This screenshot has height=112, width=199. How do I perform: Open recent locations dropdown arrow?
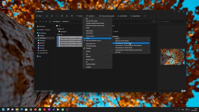point(43,21)
